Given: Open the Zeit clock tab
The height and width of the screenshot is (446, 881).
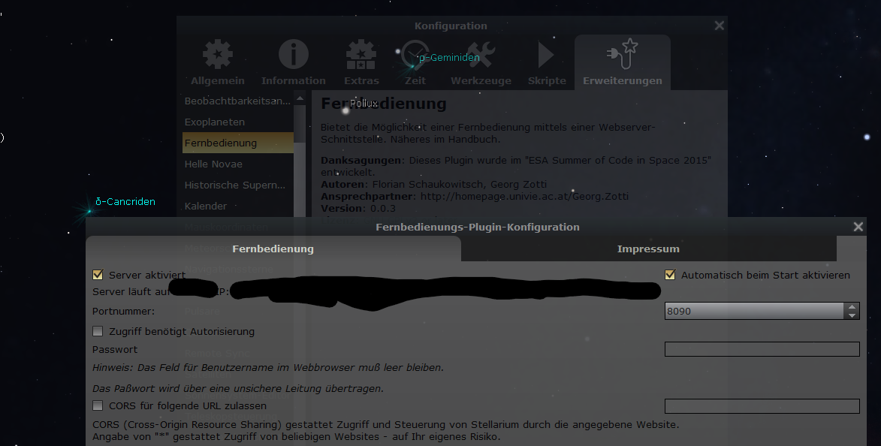Looking at the screenshot, I should pyautogui.click(x=415, y=62).
